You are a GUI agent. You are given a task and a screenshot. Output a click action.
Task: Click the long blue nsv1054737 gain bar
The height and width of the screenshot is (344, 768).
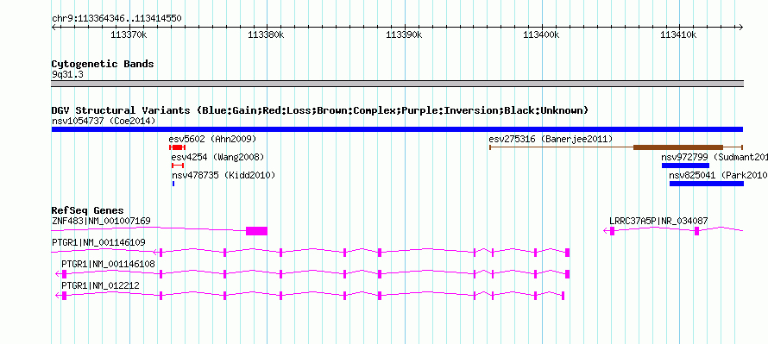[397, 129]
